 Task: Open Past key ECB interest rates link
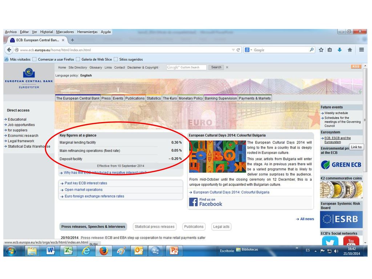coord(86,183)
